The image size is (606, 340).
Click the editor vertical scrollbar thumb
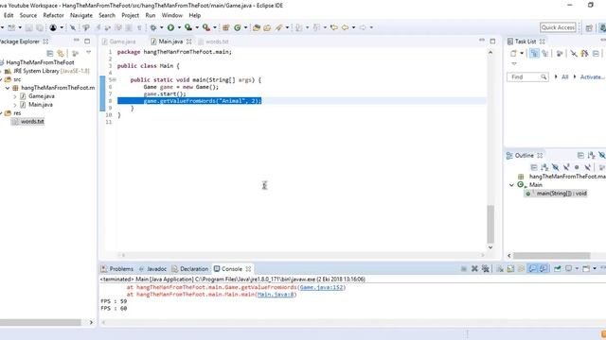pos(490,224)
